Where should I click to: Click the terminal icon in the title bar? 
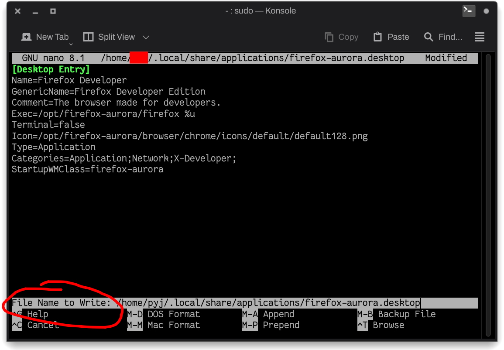pos(469,11)
